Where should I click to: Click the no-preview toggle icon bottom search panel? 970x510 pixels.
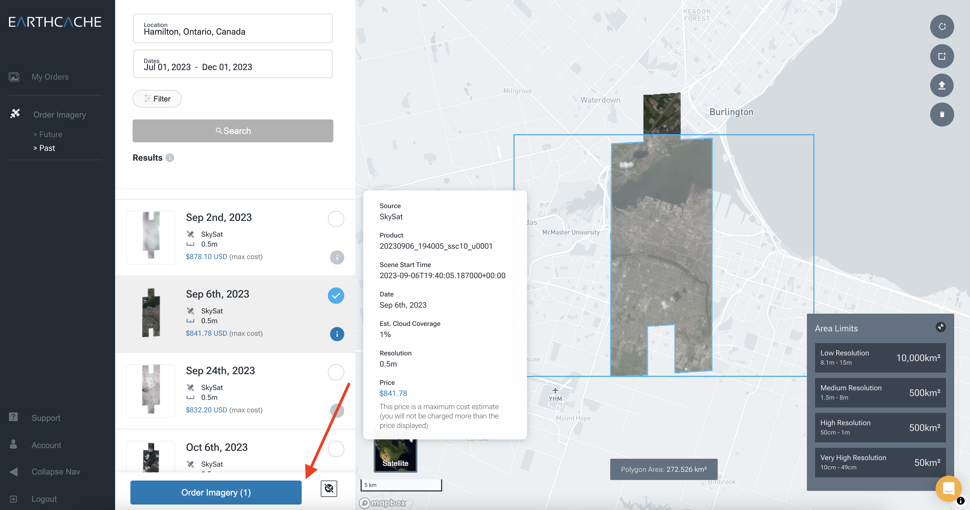(329, 489)
